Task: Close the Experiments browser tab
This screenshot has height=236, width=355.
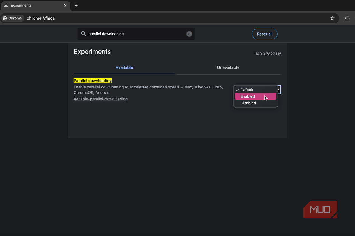Action: pos(65,6)
